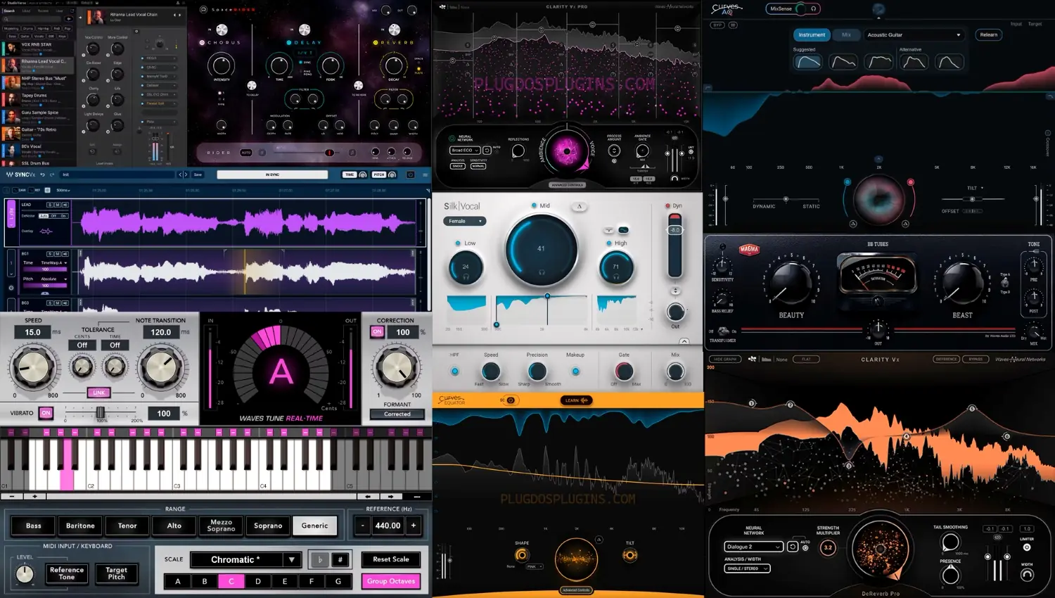
Task: Click the keyboard zoom-out minus button
Action: [x=12, y=497]
